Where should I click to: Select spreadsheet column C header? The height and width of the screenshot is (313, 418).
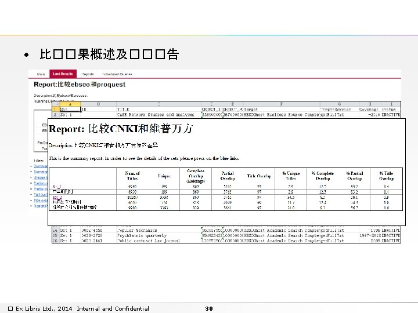coord(158,104)
